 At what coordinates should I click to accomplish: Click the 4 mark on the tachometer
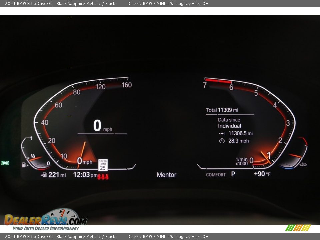click(x=275, y=105)
